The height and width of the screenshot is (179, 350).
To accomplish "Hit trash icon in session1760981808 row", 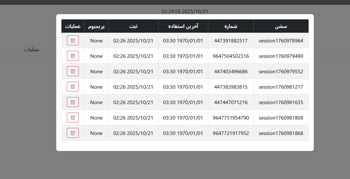I will coord(73,118).
